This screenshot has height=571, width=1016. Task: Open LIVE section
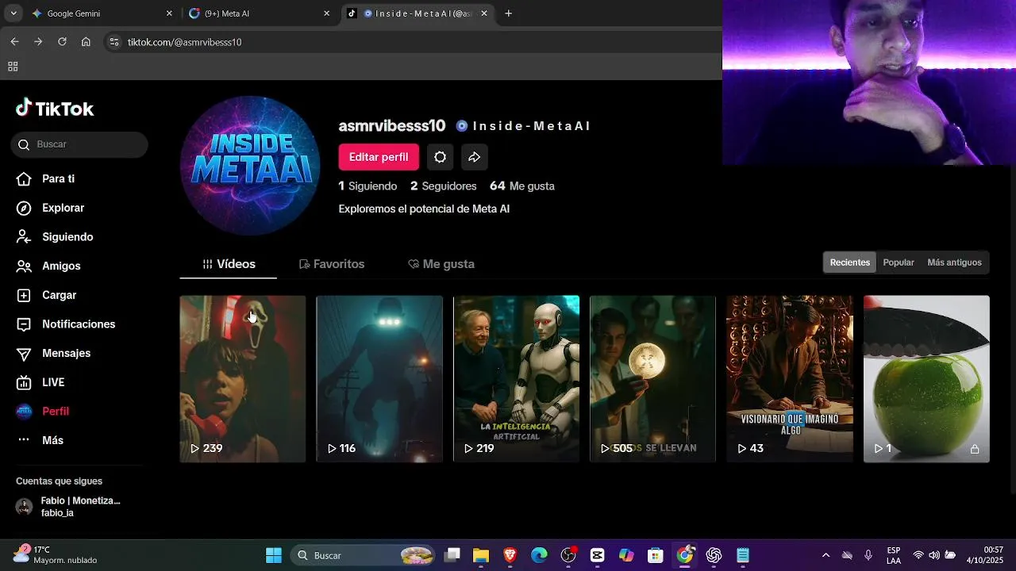pos(40,382)
